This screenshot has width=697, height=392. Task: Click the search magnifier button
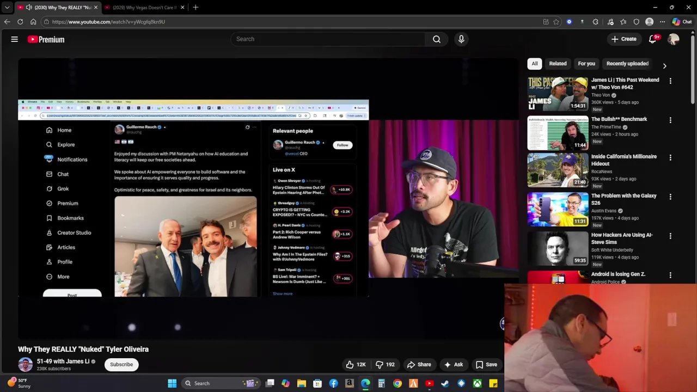pos(436,39)
